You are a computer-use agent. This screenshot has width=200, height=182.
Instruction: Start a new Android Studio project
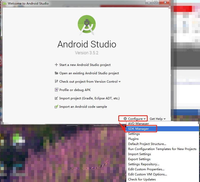(85, 65)
